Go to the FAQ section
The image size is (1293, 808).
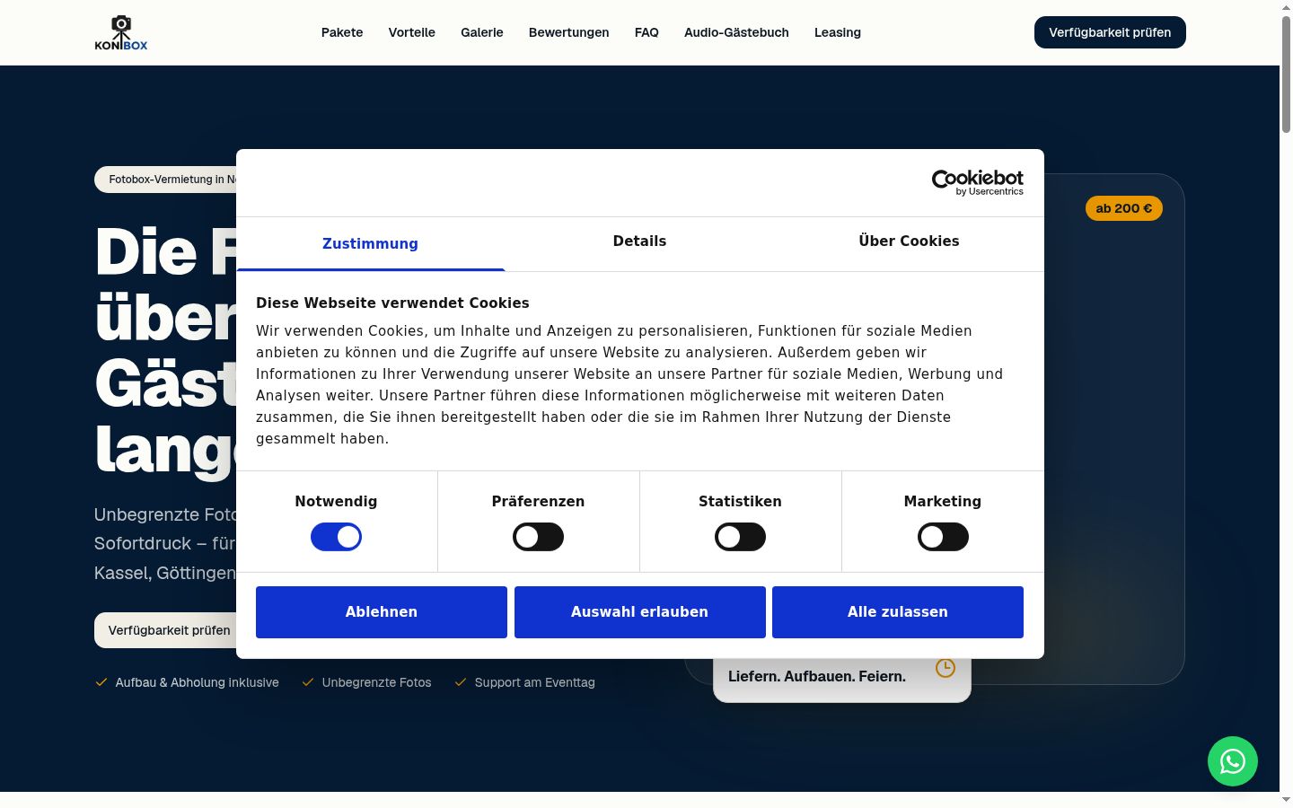coord(646,32)
